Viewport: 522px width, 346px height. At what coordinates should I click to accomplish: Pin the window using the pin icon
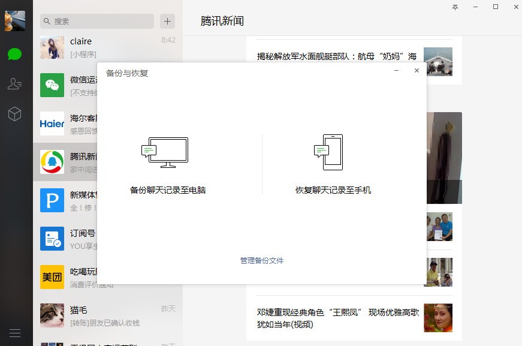[455, 7]
